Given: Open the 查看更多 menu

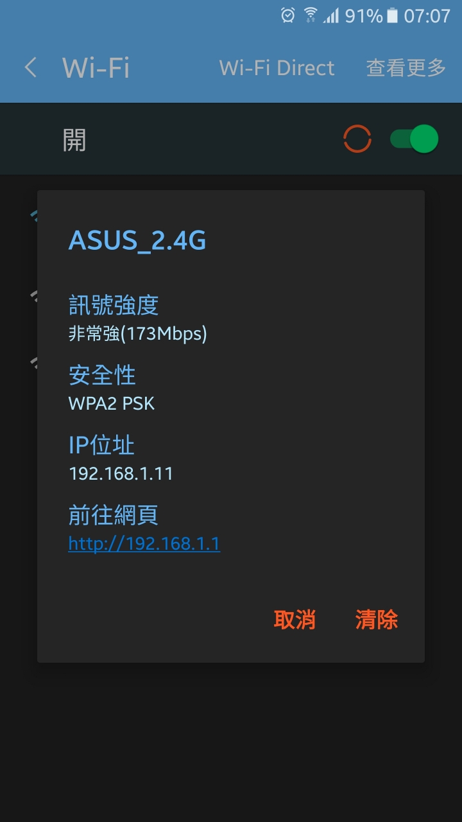Looking at the screenshot, I should click(x=406, y=67).
